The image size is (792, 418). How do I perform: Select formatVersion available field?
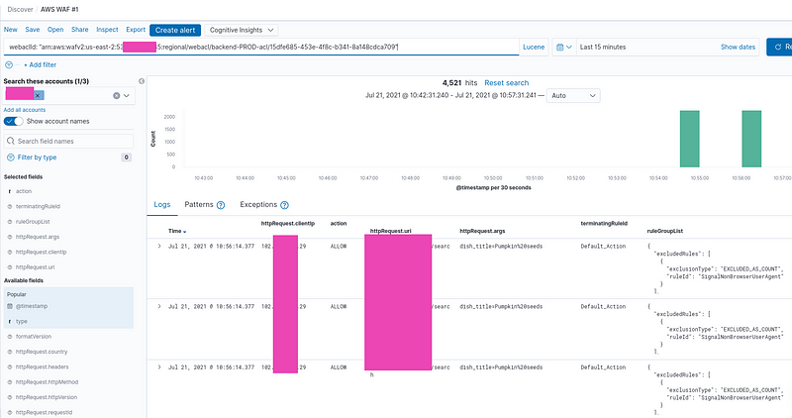point(34,337)
